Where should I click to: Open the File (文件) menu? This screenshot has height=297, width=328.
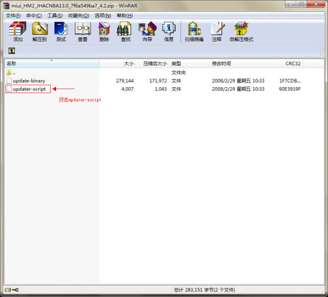pos(13,16)
